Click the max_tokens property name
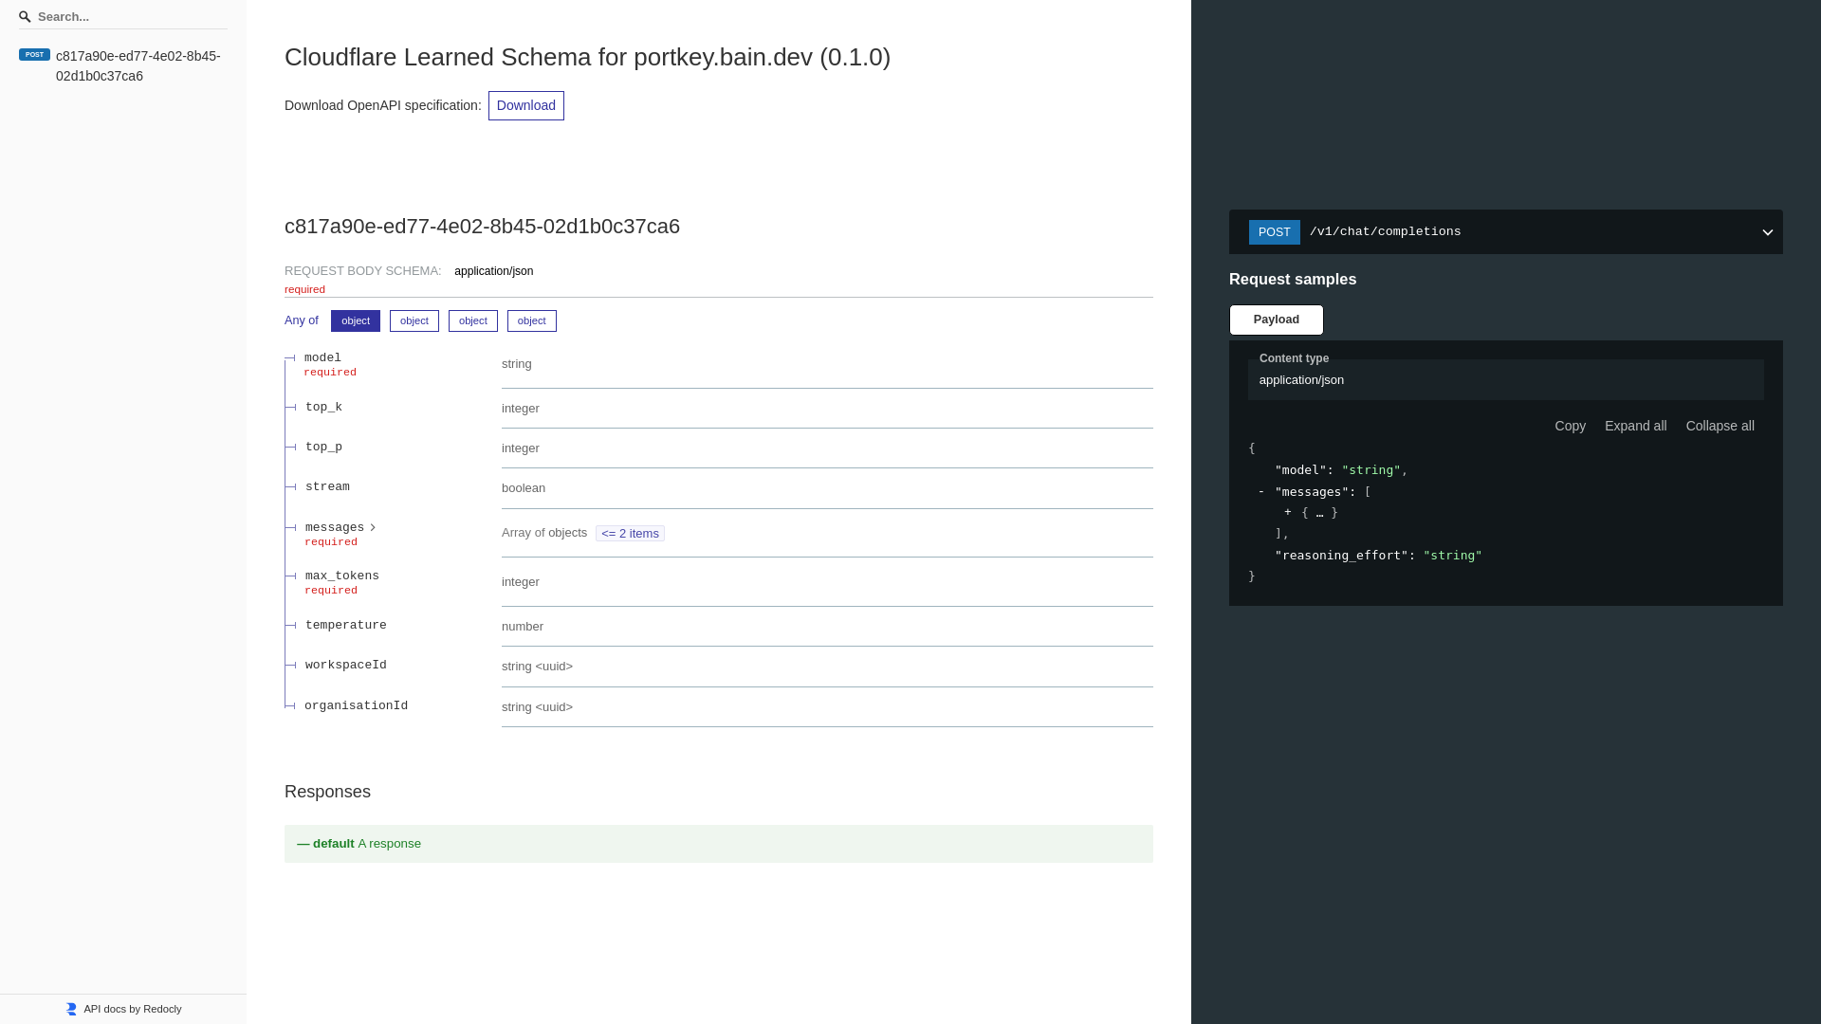Viewport: 1821px width, 1024px height. 342,576
